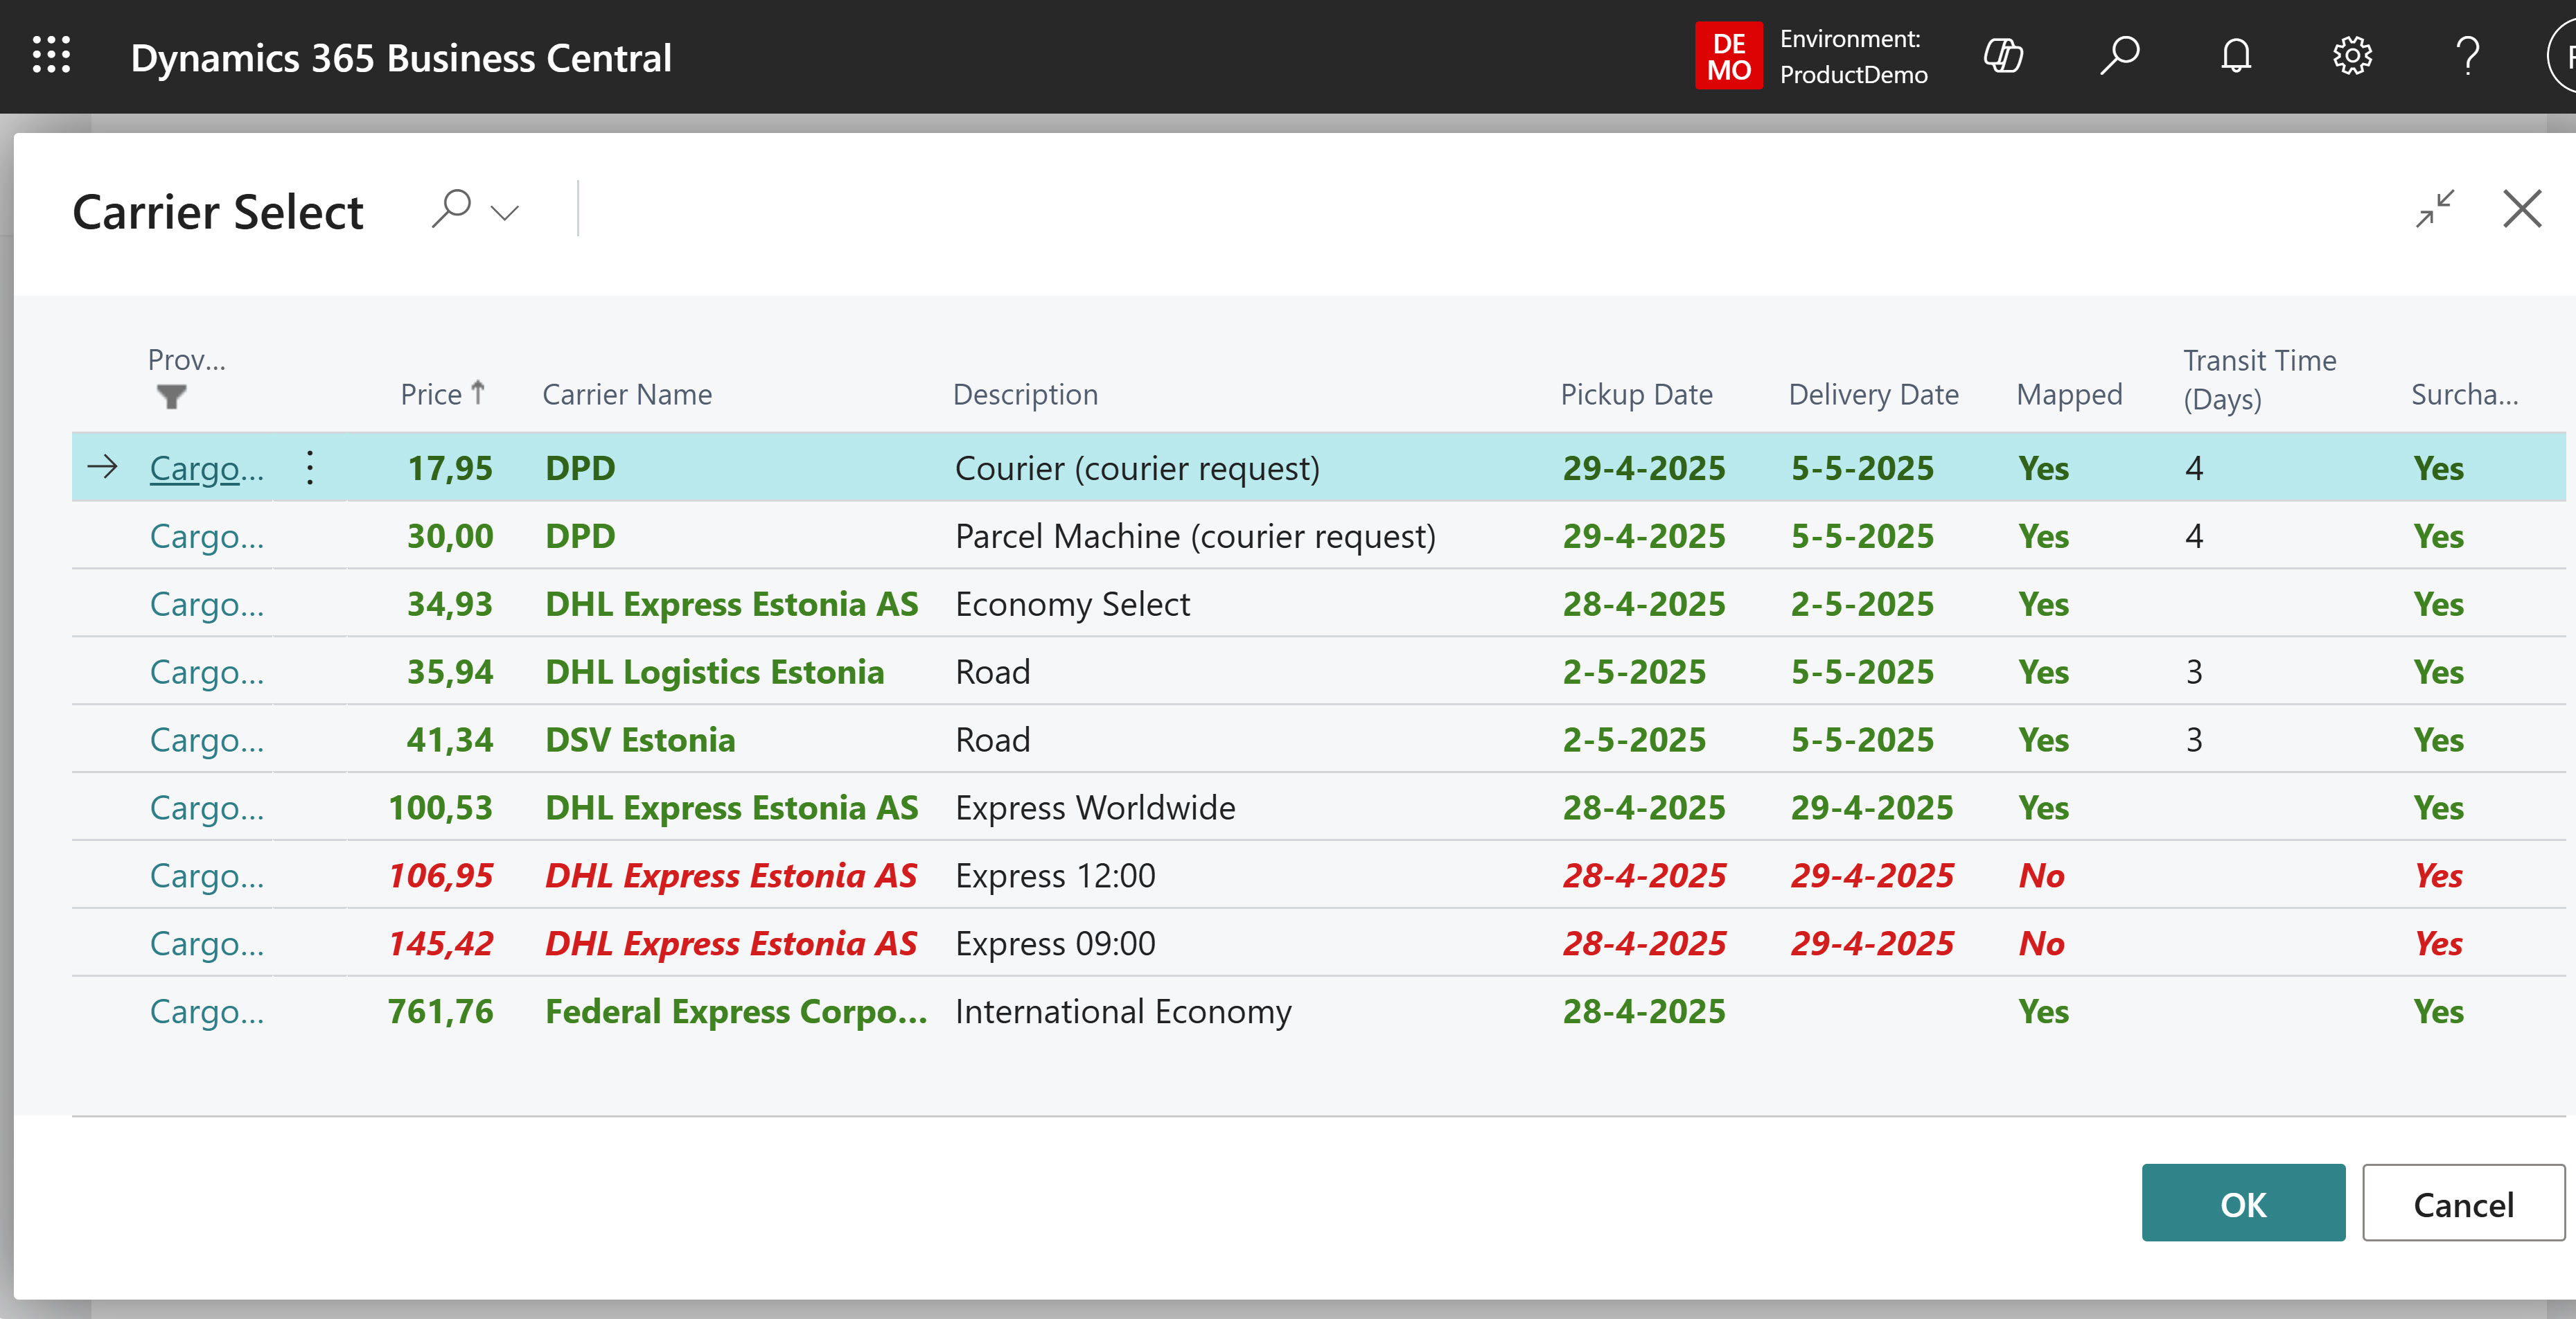The width and height of the screenshot is (2576, 1319).
Task: Click Mapped No in Express 12:00 row
Action: 2041,876
